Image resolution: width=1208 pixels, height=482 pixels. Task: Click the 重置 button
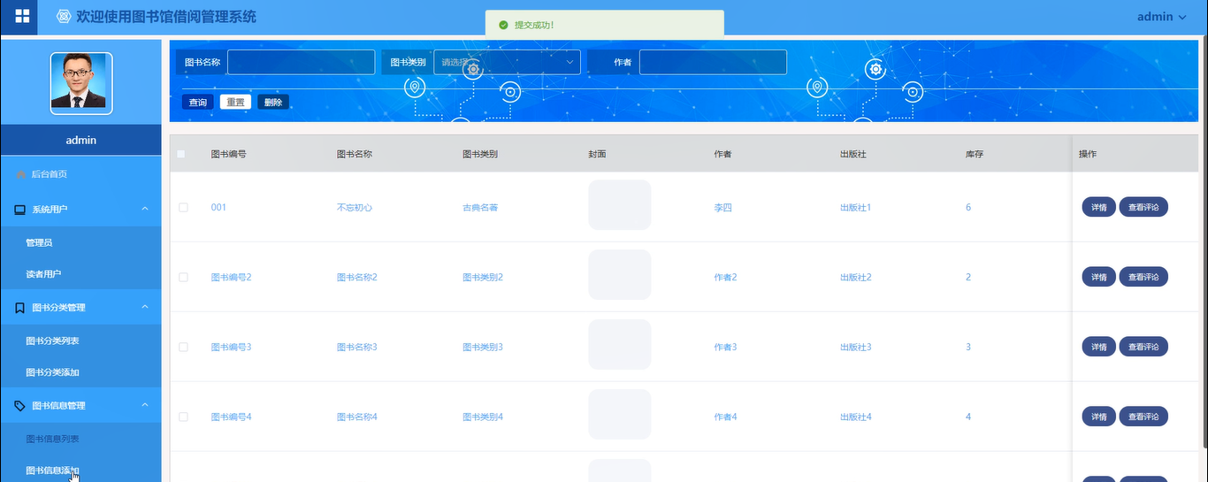click(x=235, y=103)
